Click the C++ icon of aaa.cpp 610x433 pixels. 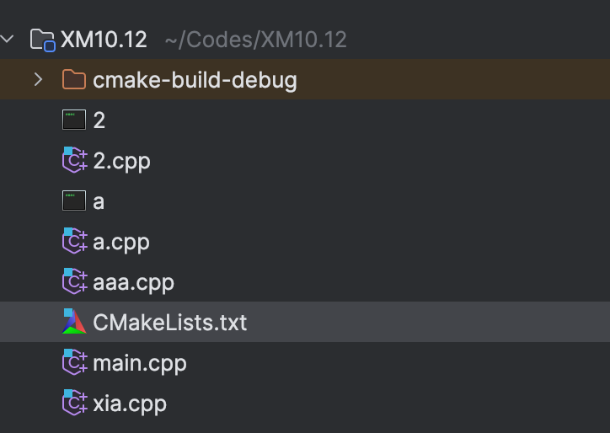tap(75, 282)
